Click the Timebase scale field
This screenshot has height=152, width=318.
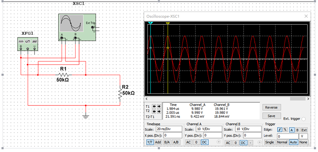tap(169, 129)
